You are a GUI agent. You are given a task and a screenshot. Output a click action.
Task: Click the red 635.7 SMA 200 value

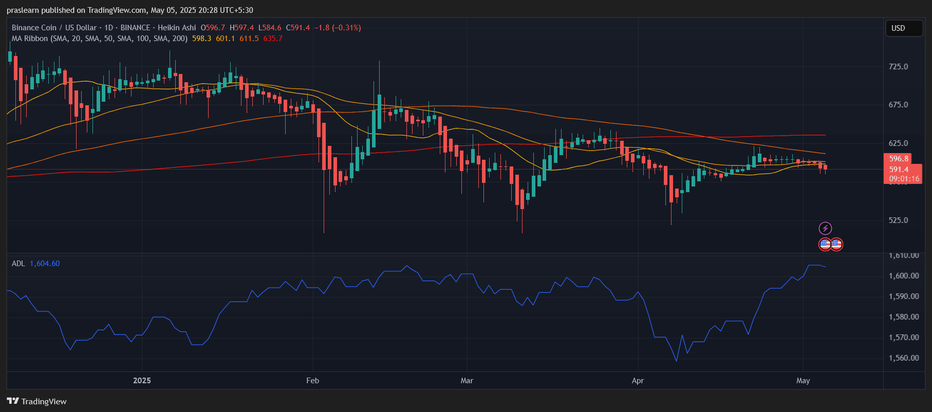(x=273, y=39)
